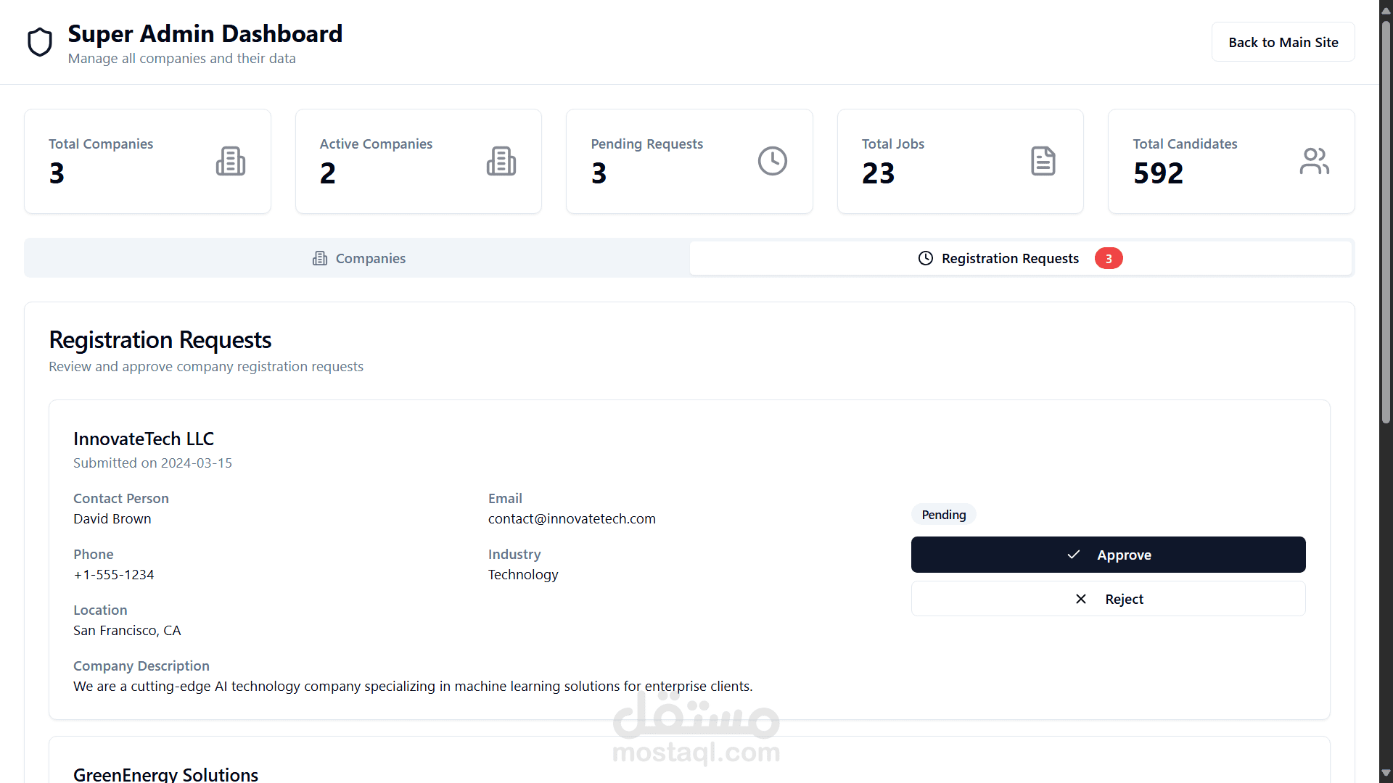Click the GreenEnergy Solutions heading
1393x783 pixels.
(x=165, y=774)
